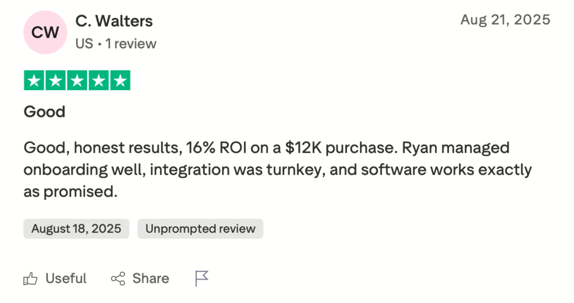The width and height of the screenshot is (574, 303).
Task: Click the August 18, 2025 experience date badge
Action: (76, 229)
